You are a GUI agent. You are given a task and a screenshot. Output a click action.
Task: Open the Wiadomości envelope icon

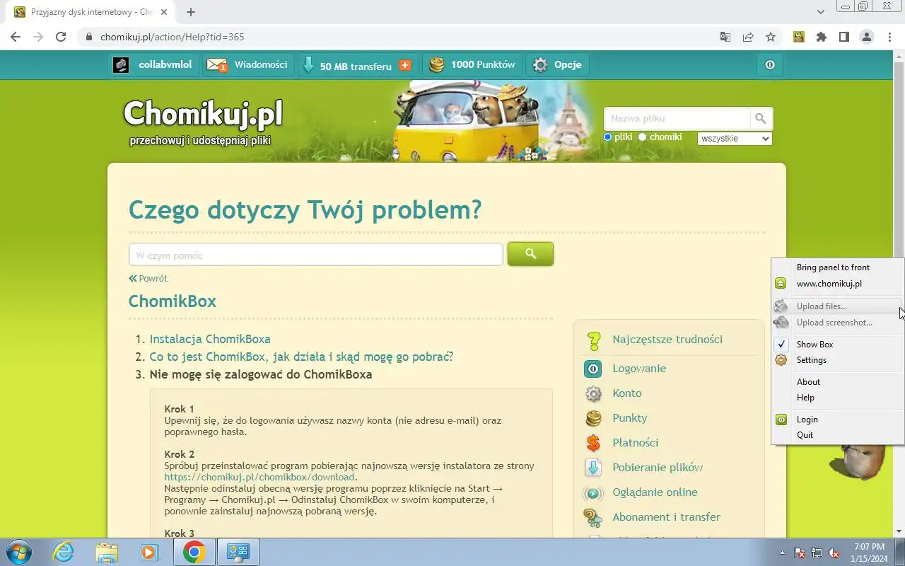click(216, 65)
